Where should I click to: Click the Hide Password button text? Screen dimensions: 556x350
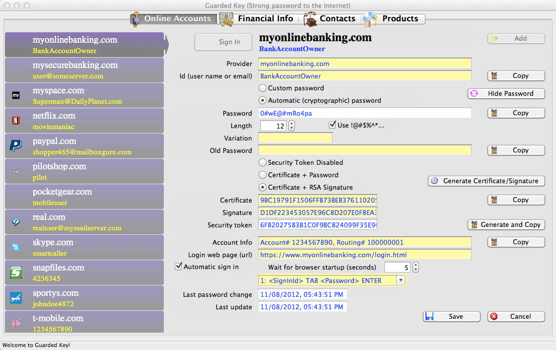pyautogui.click(x=511, y=93)
